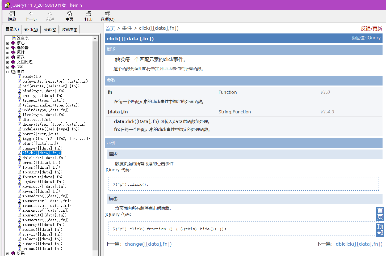
Task: Open the 首页 breadcrumb link
Action: (110, 28)
